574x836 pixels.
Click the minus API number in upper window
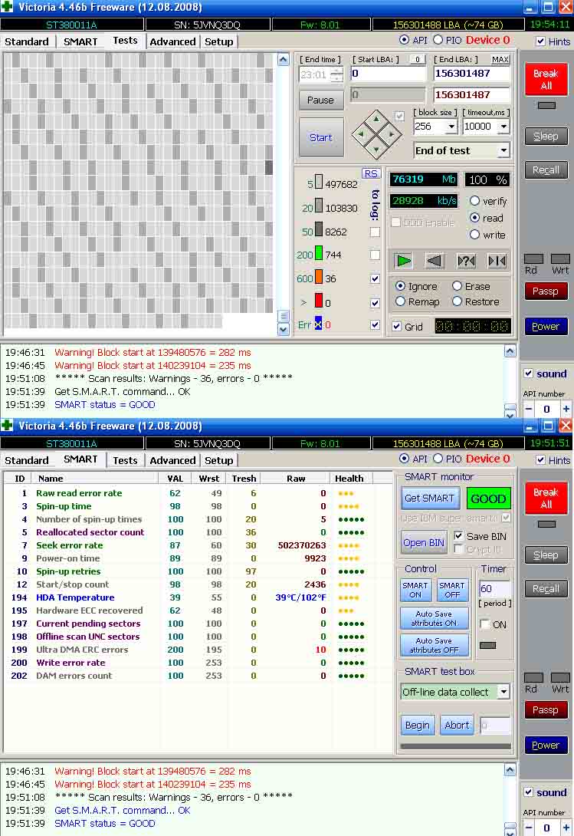(529, 409)
